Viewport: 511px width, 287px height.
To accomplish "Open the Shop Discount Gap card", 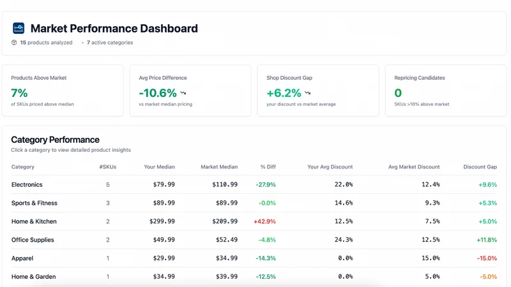I will (318, 91).
